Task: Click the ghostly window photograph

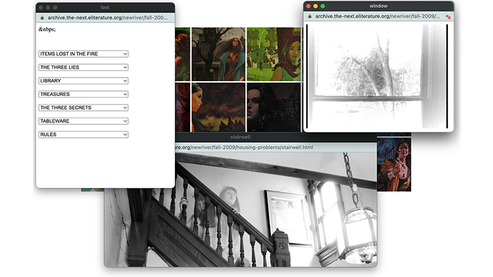Action: coord(377,75)
